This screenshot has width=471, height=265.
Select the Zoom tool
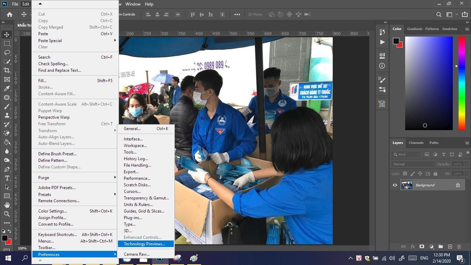tap(7, 214)
